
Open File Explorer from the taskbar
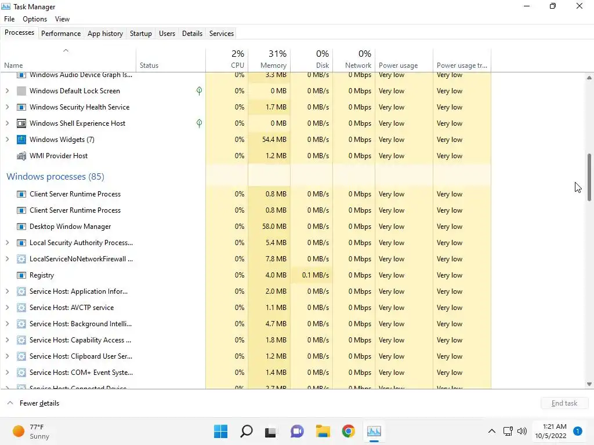[323, 431]
